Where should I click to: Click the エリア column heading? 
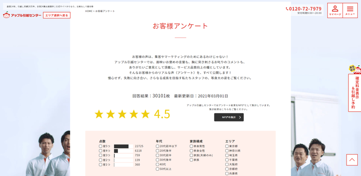coord(230,141)
